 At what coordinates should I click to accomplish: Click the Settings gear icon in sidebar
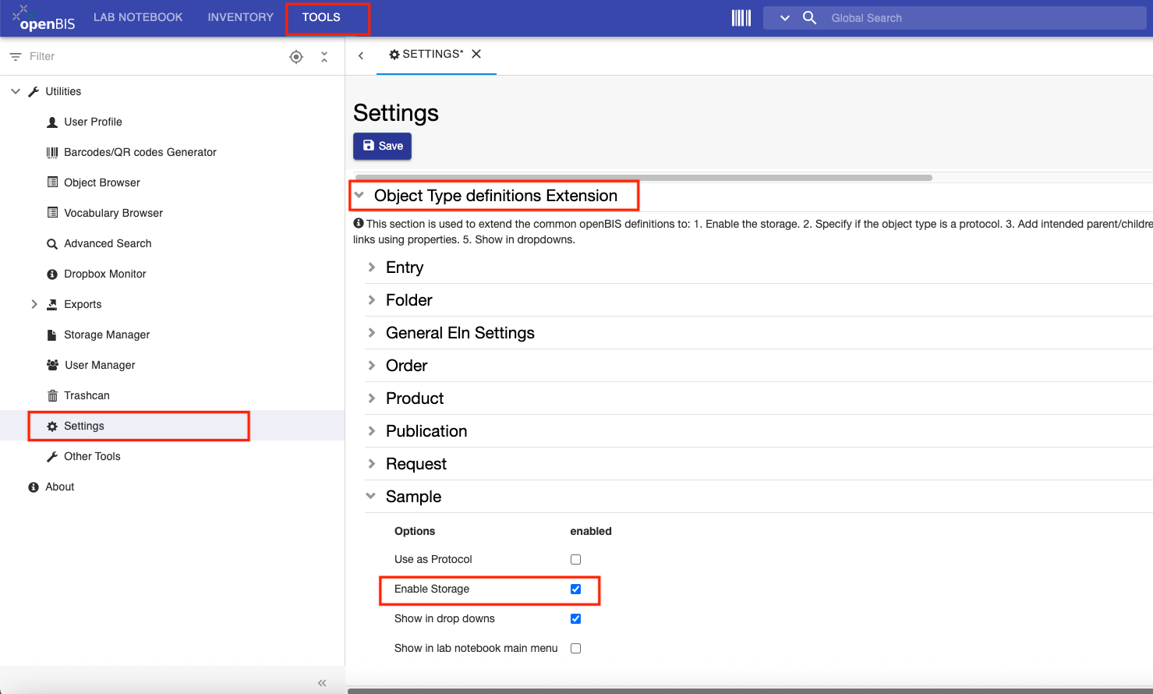(x=52, y=426)
